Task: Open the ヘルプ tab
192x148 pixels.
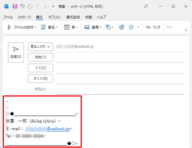Action: point(101,17)
